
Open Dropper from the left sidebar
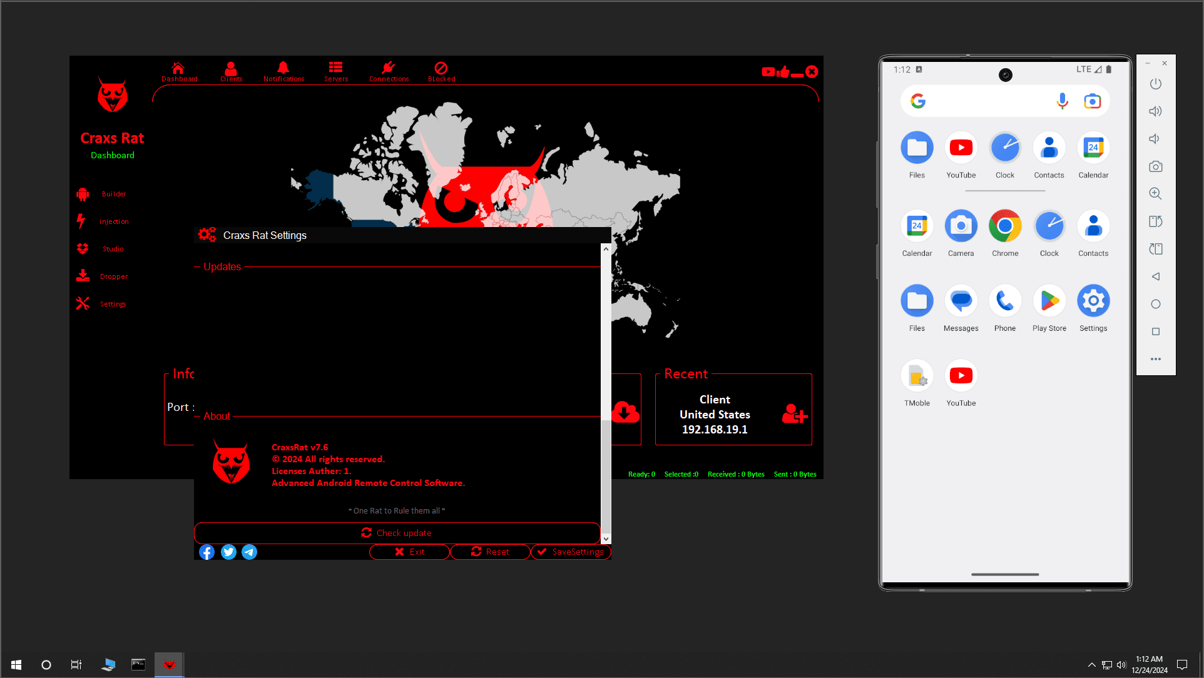pos(102,276)
